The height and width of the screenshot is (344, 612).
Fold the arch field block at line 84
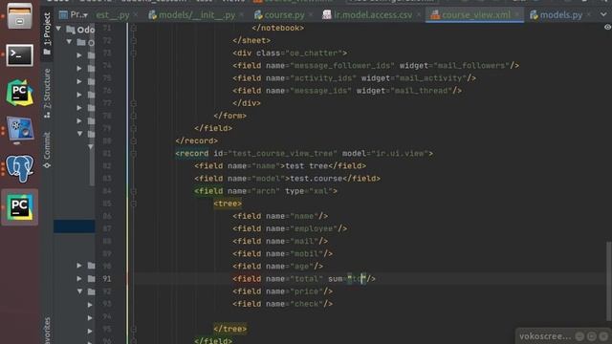[x=134, y=191]
